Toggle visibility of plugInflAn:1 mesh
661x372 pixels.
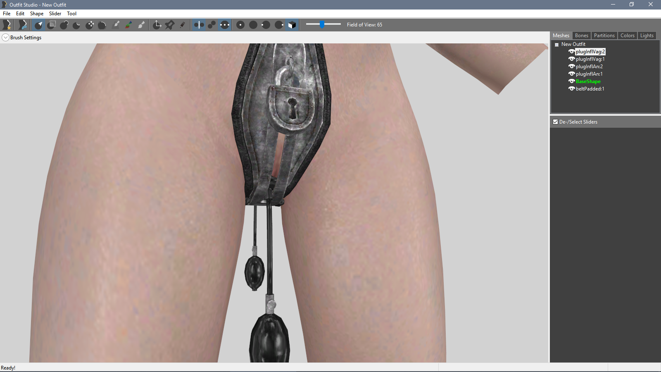pyautogui.click(x=572, y=74)
